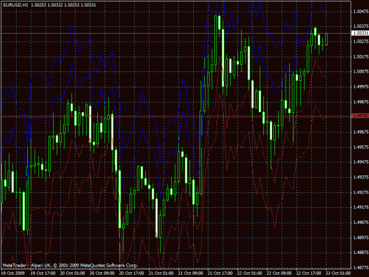Click the 21 Oct 09:00 time label

pyautogui.click(x=191, y=273)
